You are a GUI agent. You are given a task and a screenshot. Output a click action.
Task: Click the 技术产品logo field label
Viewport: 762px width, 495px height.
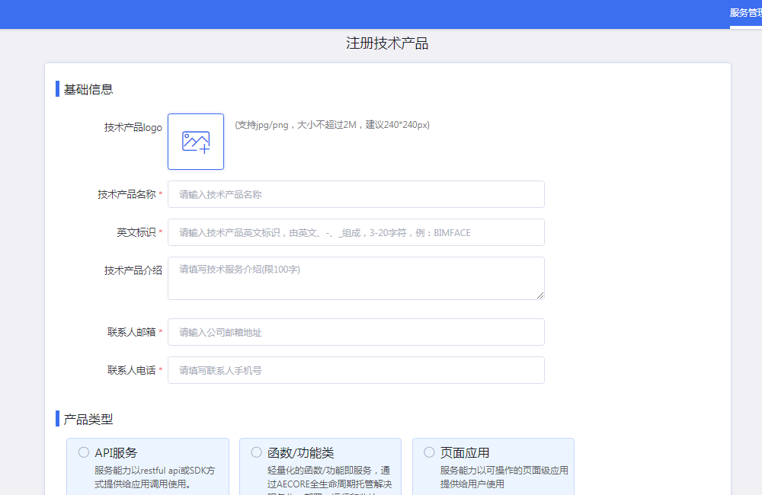point(133,128)
